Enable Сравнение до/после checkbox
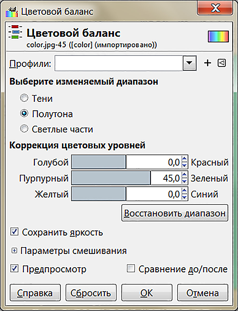 (131, 269)
